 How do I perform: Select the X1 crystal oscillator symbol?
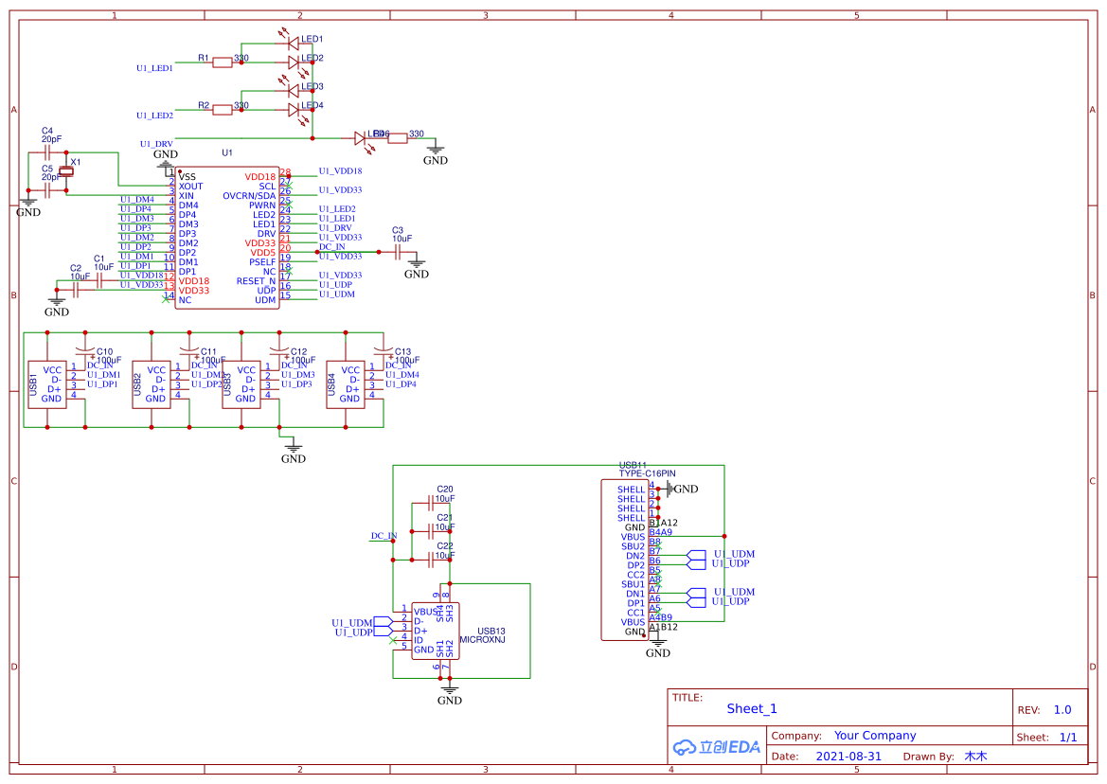pos(66,171)
